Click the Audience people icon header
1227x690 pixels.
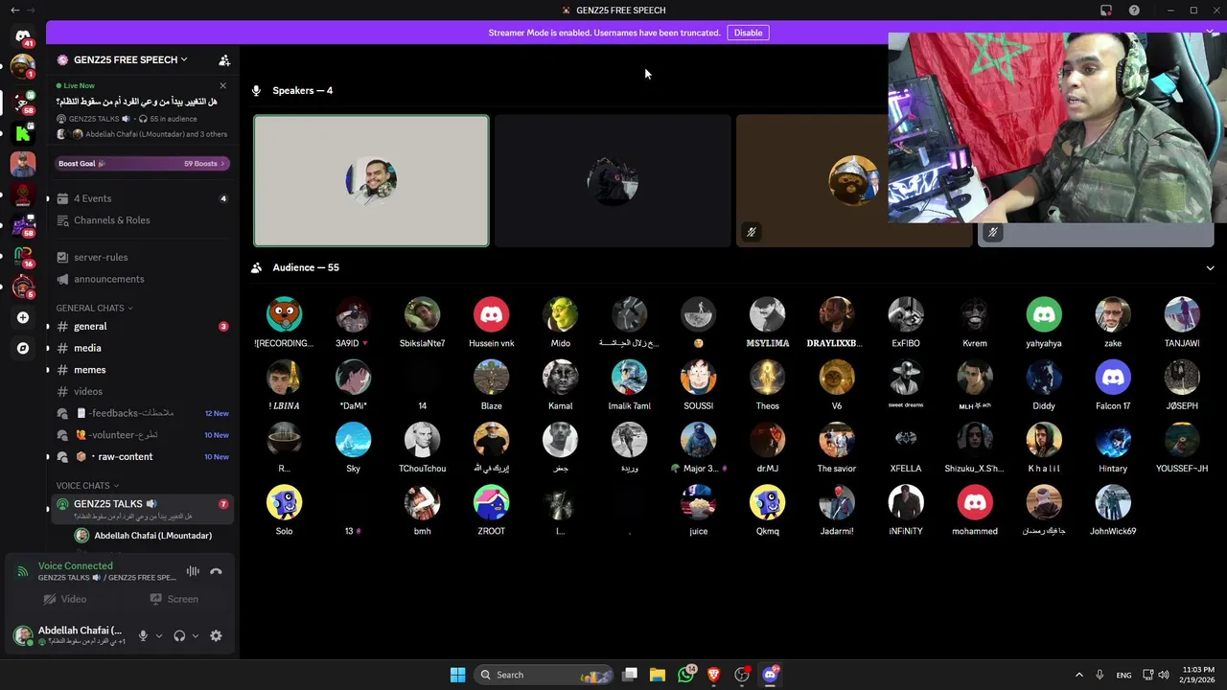pos(256,267)
